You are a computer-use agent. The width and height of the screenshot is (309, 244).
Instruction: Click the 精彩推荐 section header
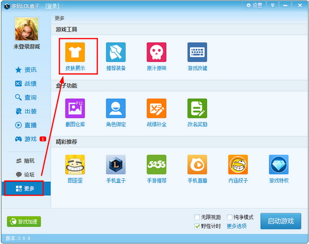[x=66, y=142]
